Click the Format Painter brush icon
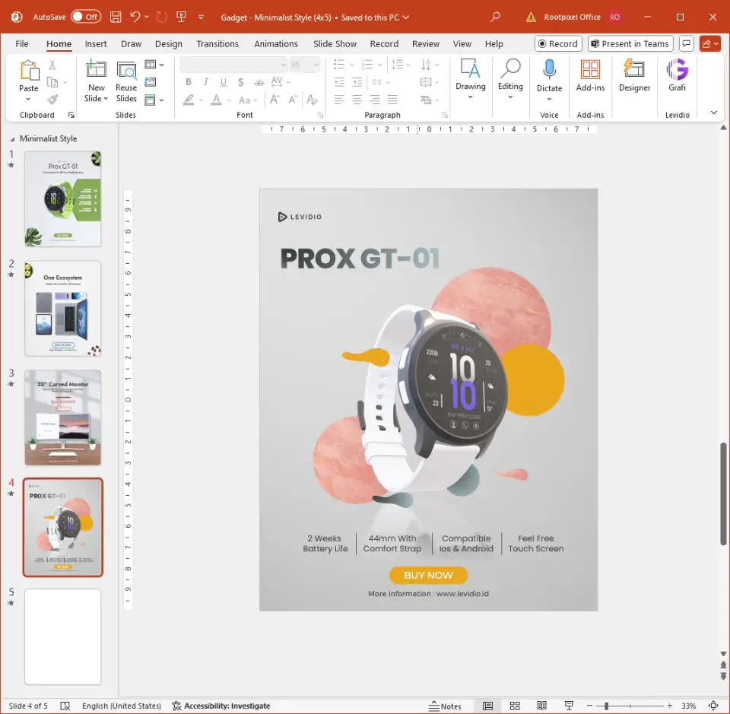730x714 pixels. (x=52, y=99)
